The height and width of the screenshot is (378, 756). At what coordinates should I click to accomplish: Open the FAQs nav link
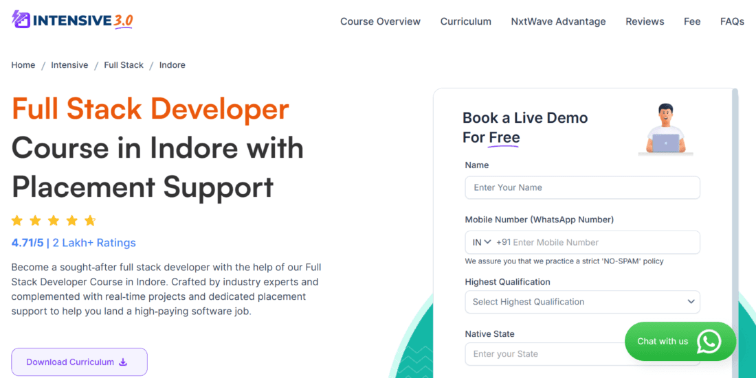pos(732,21)
